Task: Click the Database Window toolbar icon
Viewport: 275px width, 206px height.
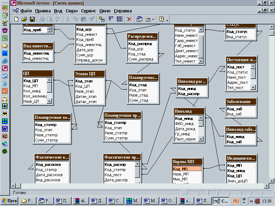Action: (x=140, y=19)
